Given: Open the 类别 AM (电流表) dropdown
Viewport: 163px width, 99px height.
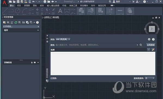Looking at the screenshot, I should tap(63, 39).
